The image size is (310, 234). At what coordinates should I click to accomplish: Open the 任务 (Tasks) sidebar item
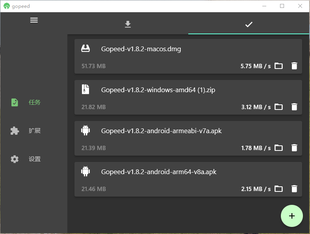tap(34, 102)
